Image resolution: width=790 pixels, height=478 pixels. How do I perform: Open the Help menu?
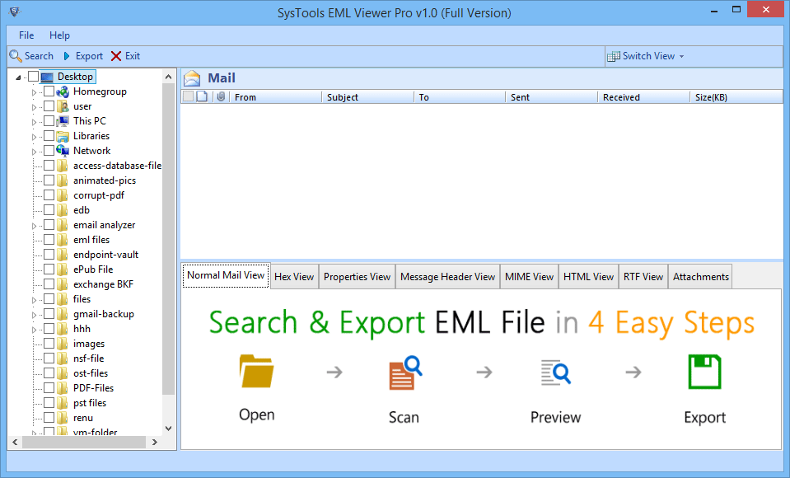point(59,35)
